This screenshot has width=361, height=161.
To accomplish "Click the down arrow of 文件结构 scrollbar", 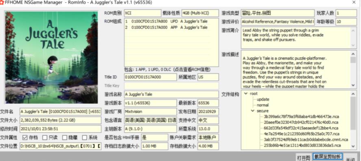I will pyautogui.click(x=353, y=146).
